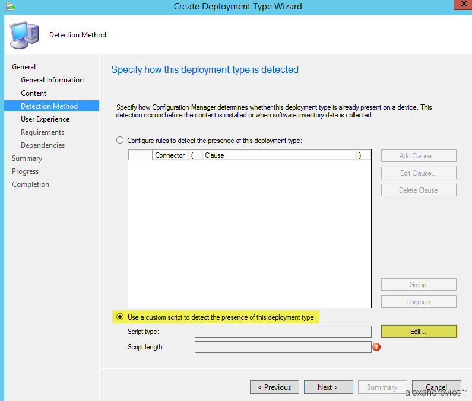
Task: Click the Connector column header
Action: (170, 155)
